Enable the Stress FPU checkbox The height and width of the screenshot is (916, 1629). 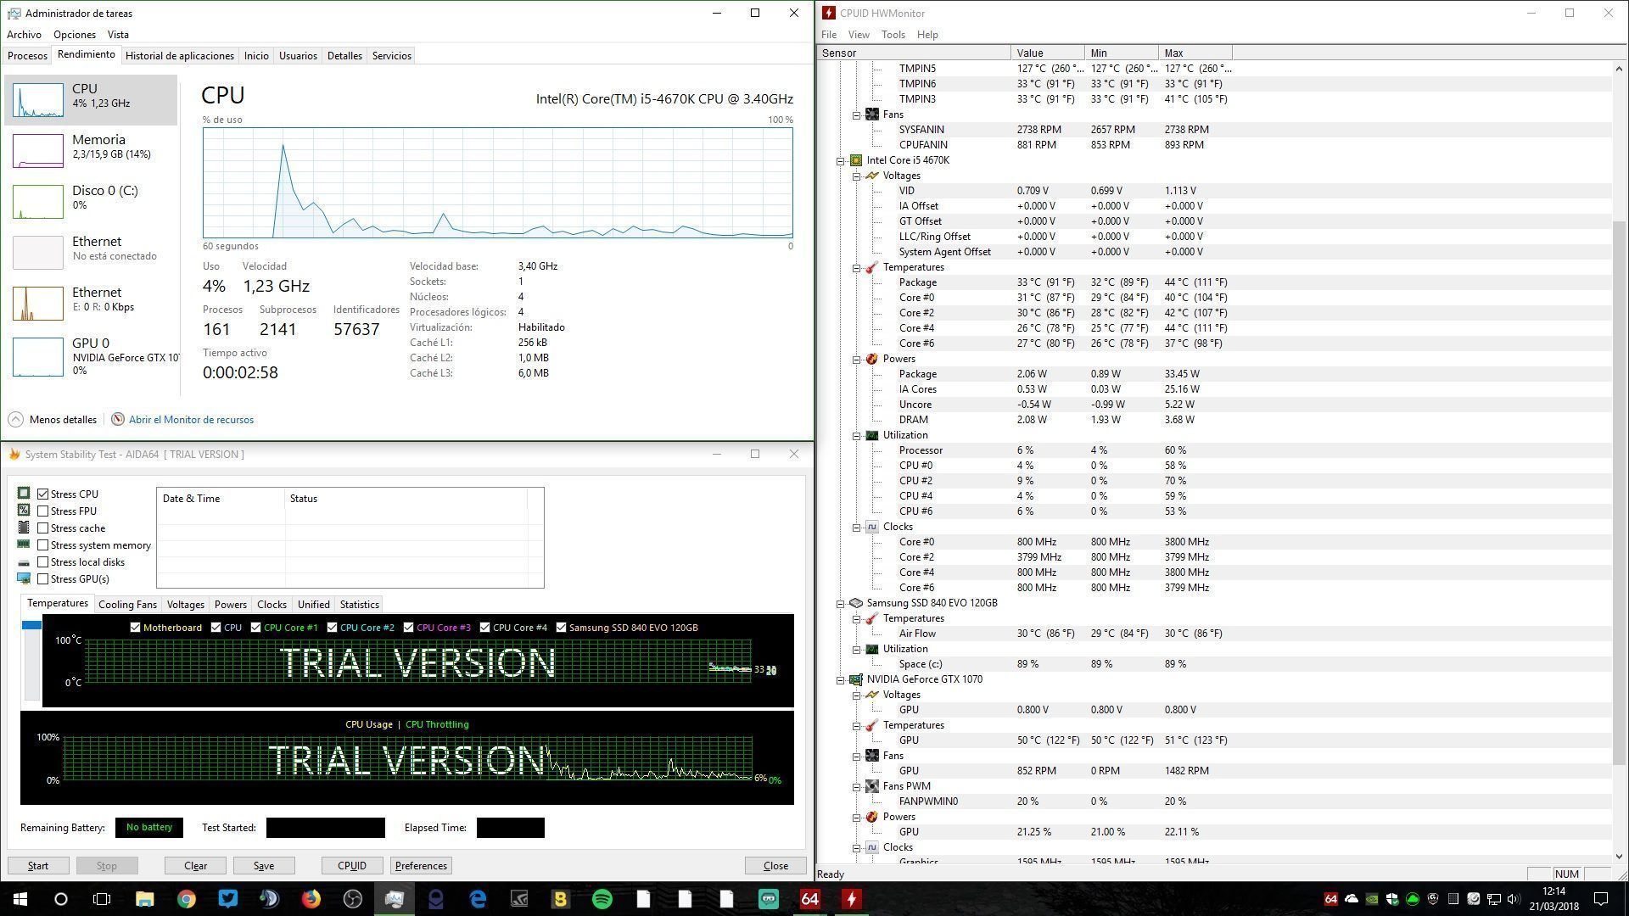coord(43,511)
